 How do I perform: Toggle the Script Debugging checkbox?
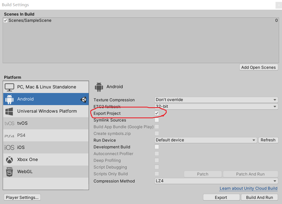pos(157,167)
